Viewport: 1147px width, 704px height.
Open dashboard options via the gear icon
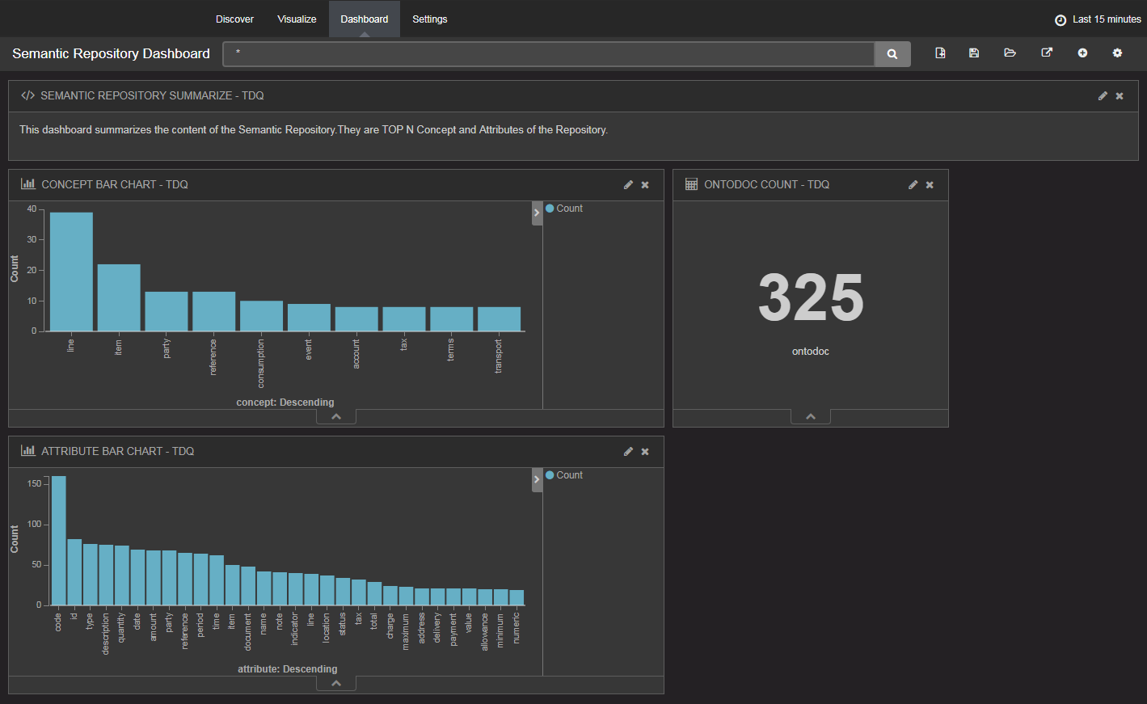click(1117, 53)
